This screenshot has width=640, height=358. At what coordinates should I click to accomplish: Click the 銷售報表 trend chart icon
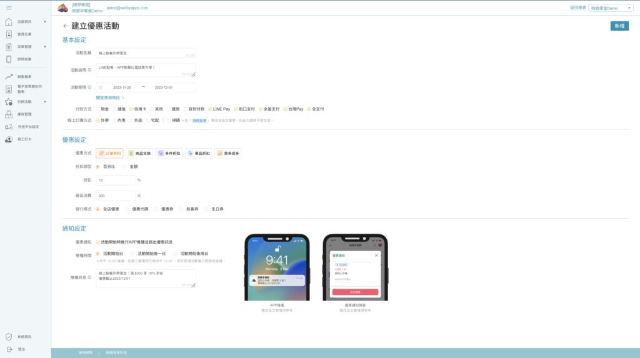9,76
